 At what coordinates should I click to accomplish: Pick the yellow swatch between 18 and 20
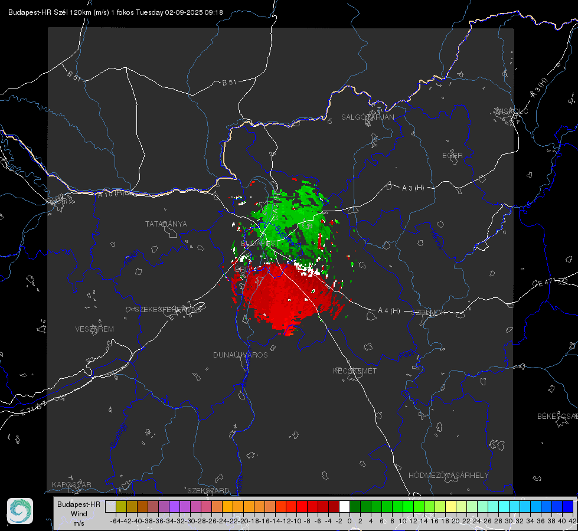(450, 506)
